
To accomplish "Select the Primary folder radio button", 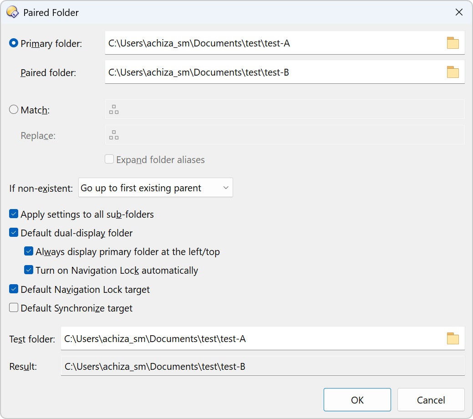I will (x=14, y=43).
